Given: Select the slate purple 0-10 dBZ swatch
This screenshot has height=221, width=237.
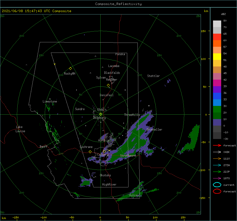Looking at the screenshot, I should coord(217,122).
